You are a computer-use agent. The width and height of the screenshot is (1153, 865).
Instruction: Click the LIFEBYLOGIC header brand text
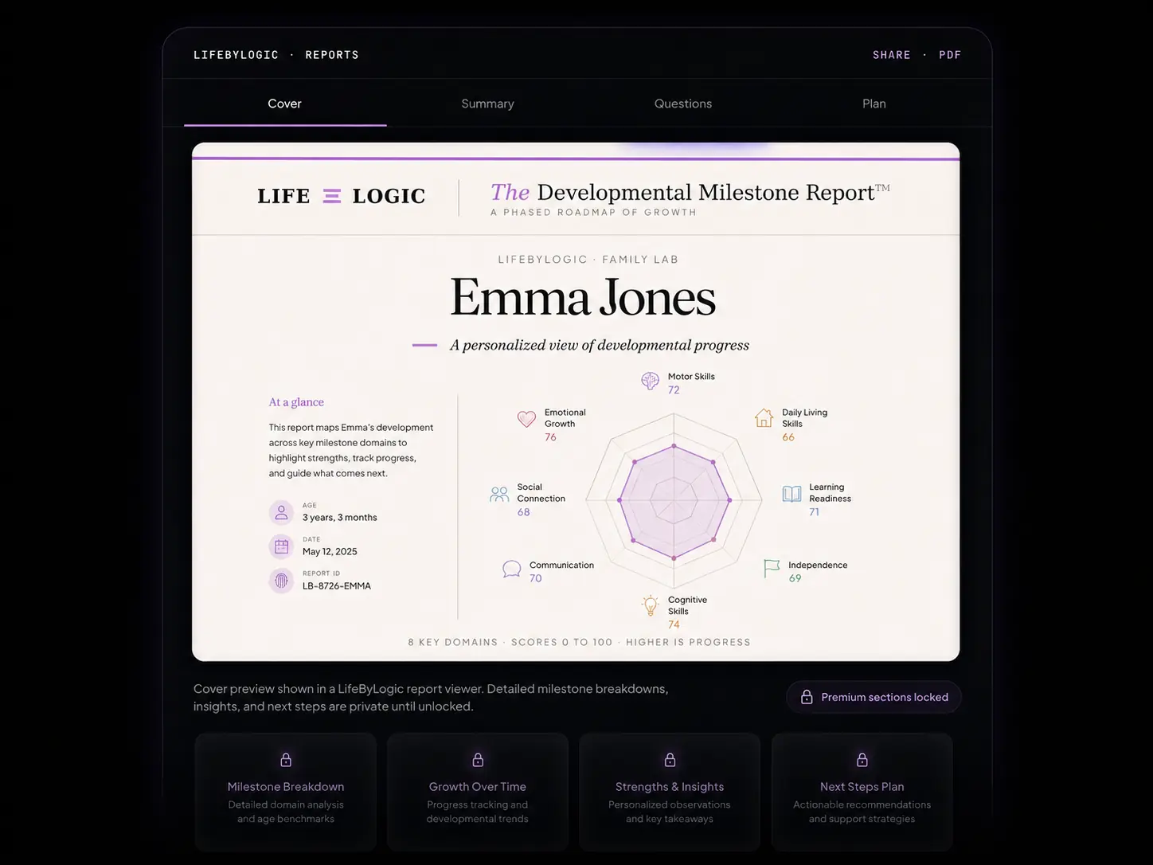coord(236,55)
